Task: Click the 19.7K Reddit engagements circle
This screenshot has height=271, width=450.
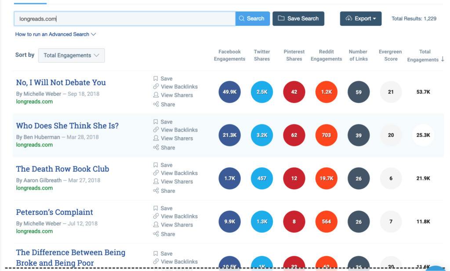Action: click(x=326, y=178)
